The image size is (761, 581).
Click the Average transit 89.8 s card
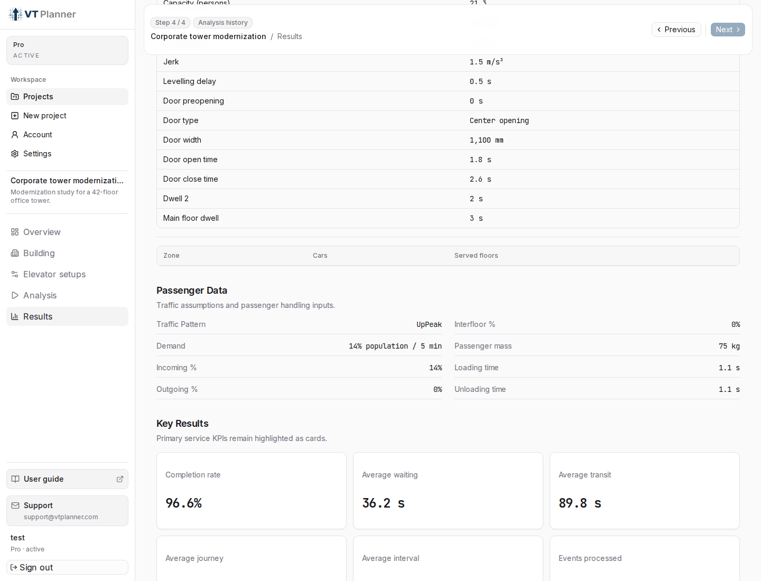645,491
